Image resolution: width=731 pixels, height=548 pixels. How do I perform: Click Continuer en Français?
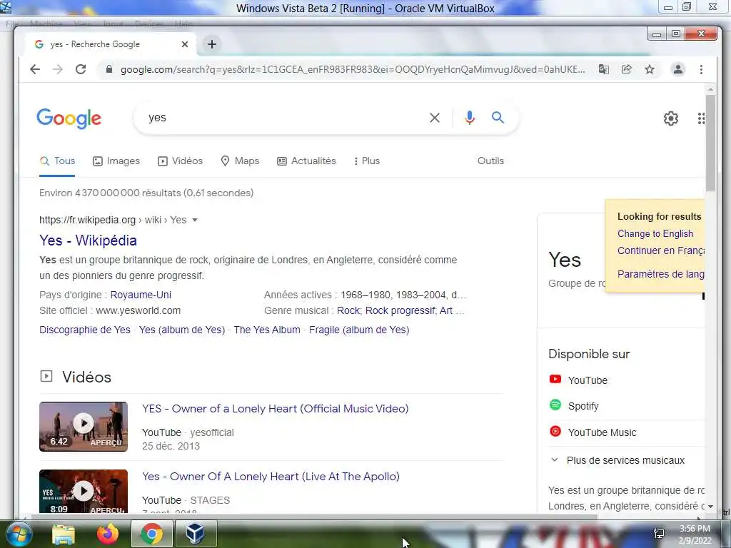660,250
